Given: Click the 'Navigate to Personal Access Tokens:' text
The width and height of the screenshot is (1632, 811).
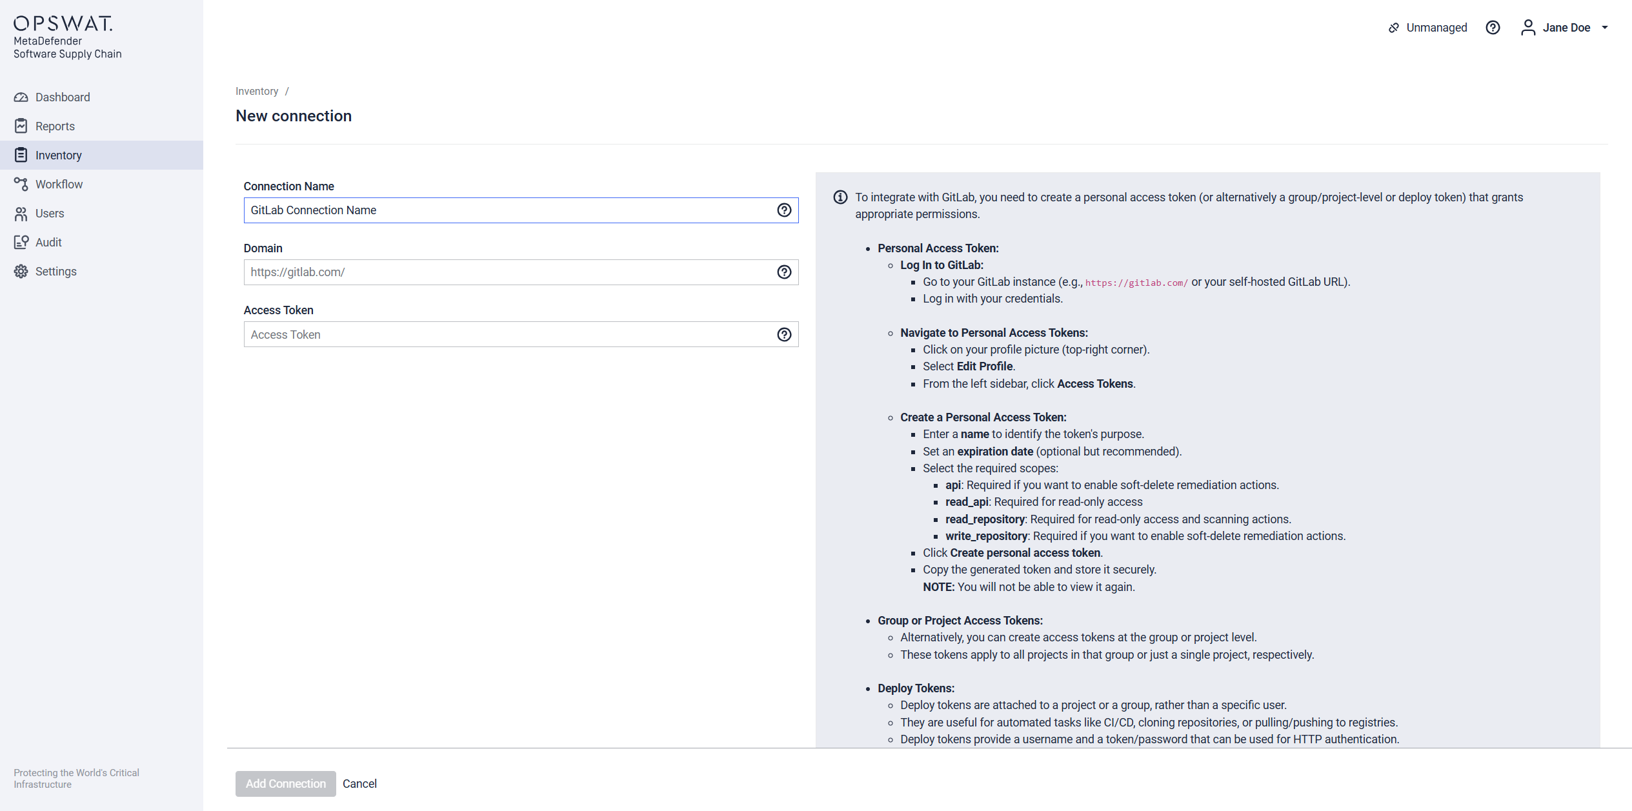Looking at the screenshot, I should [x=994, y=333].
